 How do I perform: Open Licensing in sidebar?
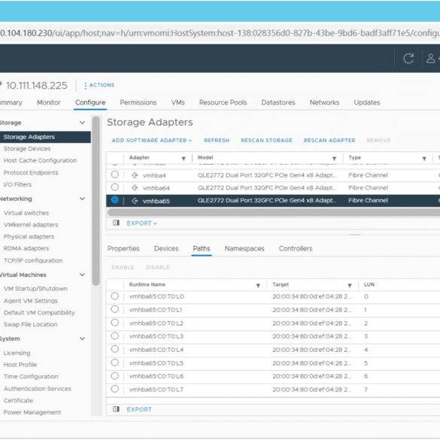pyautogui.click(x=17, y=353)
